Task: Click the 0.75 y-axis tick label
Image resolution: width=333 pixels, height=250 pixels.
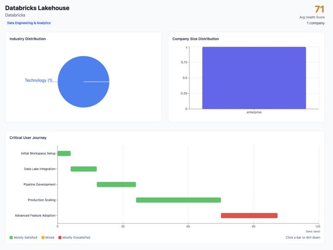Action: click(184, 62)
